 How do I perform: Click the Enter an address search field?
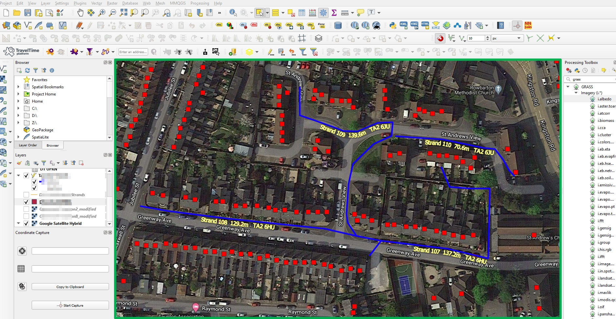(x=133, y=52)
